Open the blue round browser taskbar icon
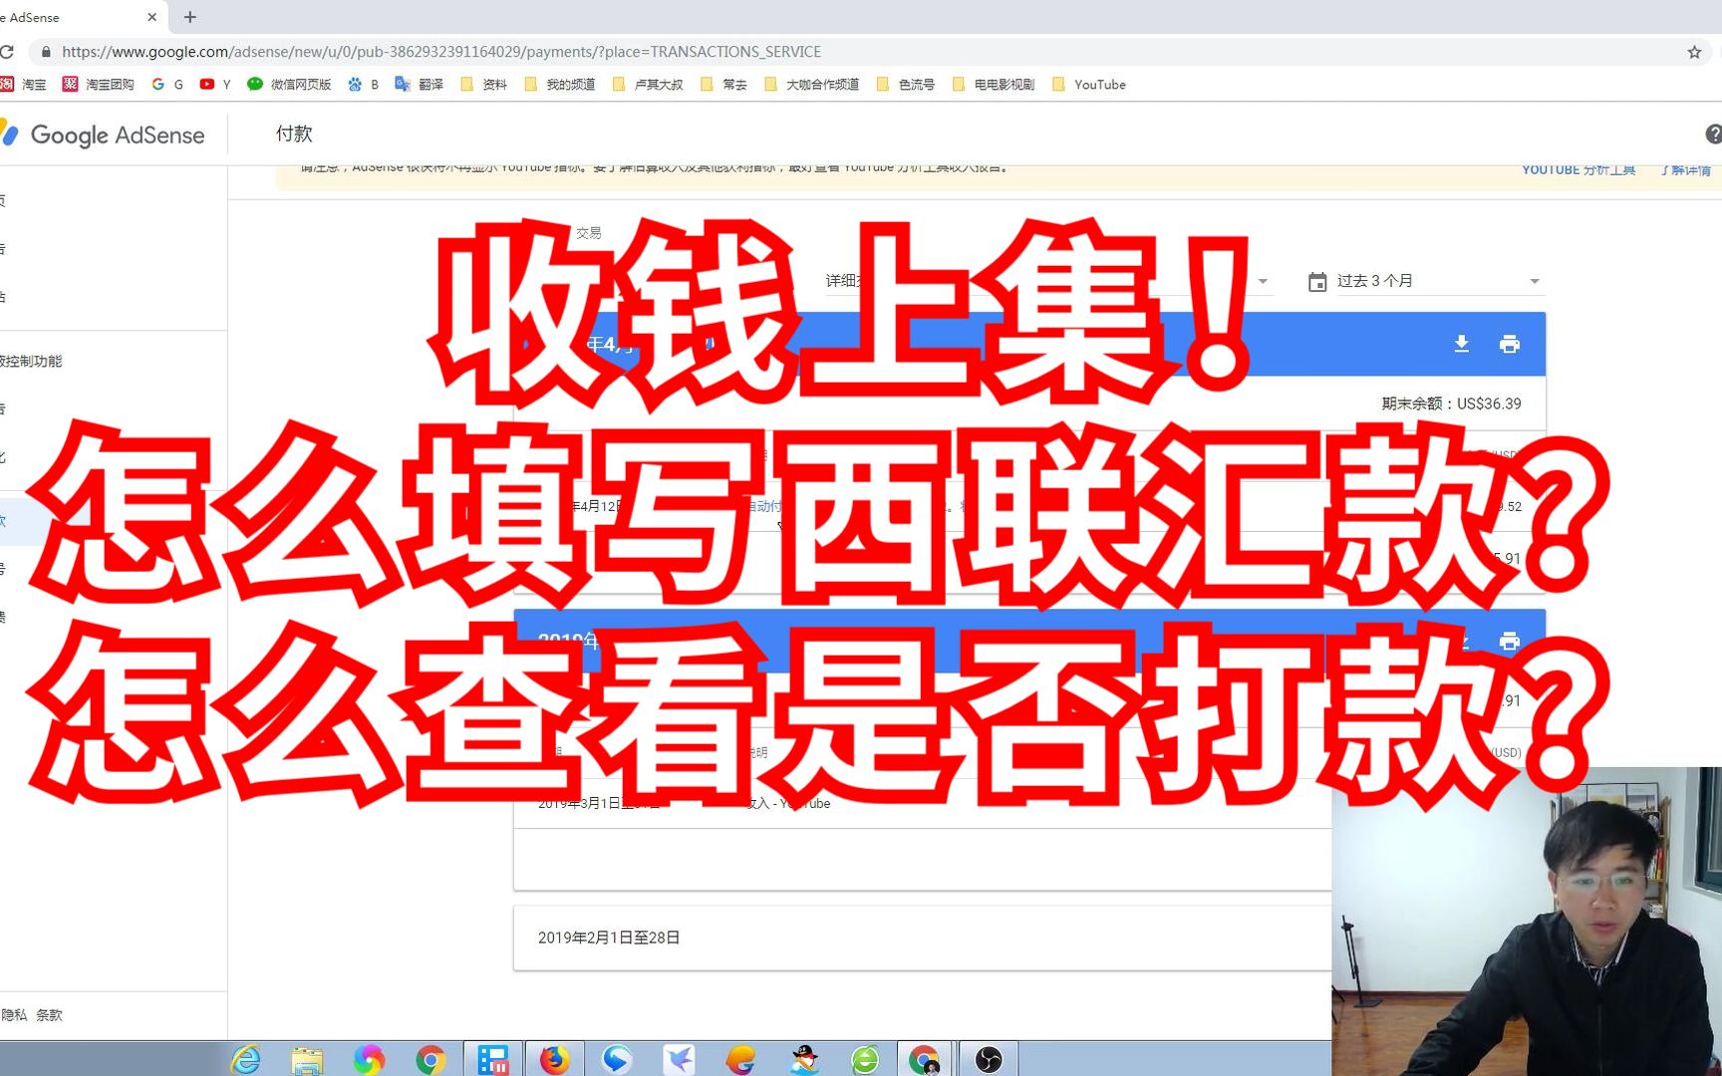 pos(617,1060)
